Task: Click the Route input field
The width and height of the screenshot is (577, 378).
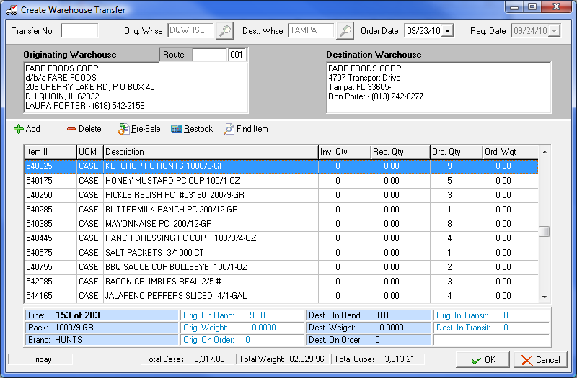Action: coord(210,55)
